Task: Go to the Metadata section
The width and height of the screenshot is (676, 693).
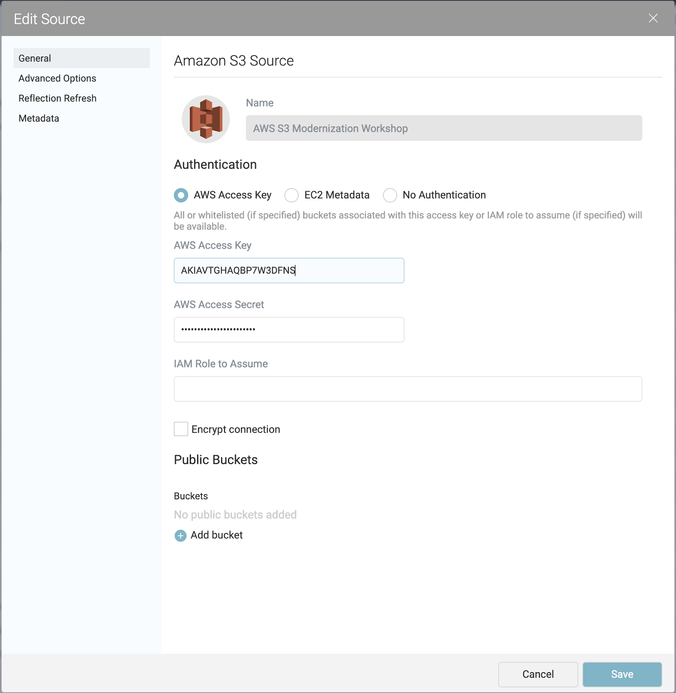Action: point(39,118)
